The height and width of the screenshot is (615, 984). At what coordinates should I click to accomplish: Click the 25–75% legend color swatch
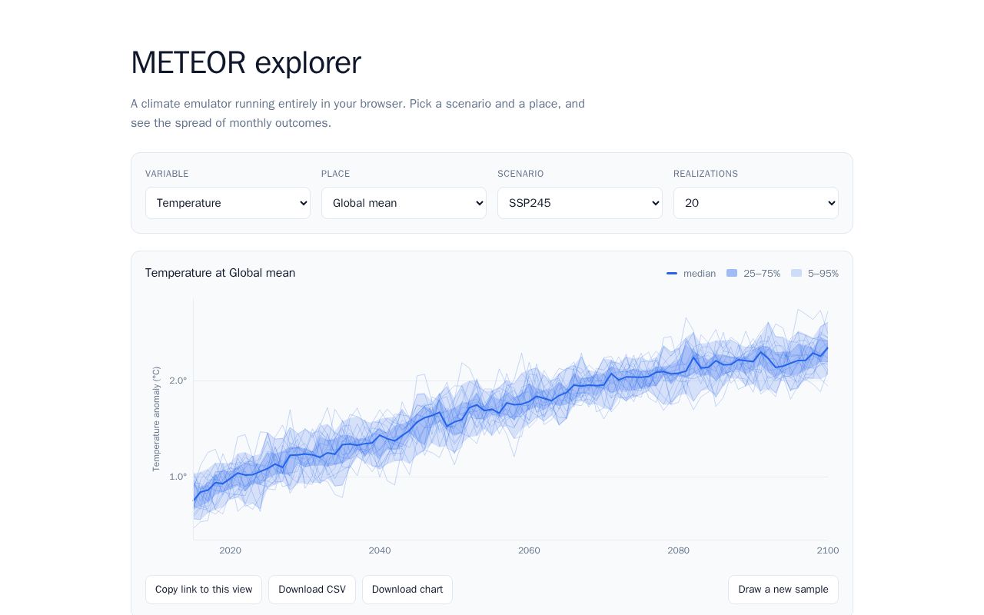coord(732,273)
